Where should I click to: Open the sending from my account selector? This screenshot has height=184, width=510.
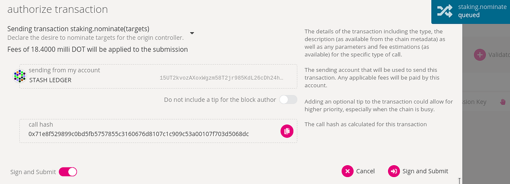(x=158, y=76)
